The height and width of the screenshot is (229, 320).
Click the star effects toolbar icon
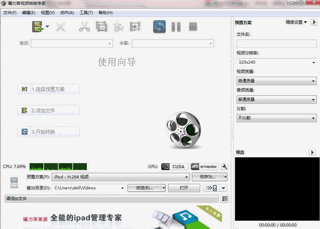pyautogui.click(x=118, y=26)
